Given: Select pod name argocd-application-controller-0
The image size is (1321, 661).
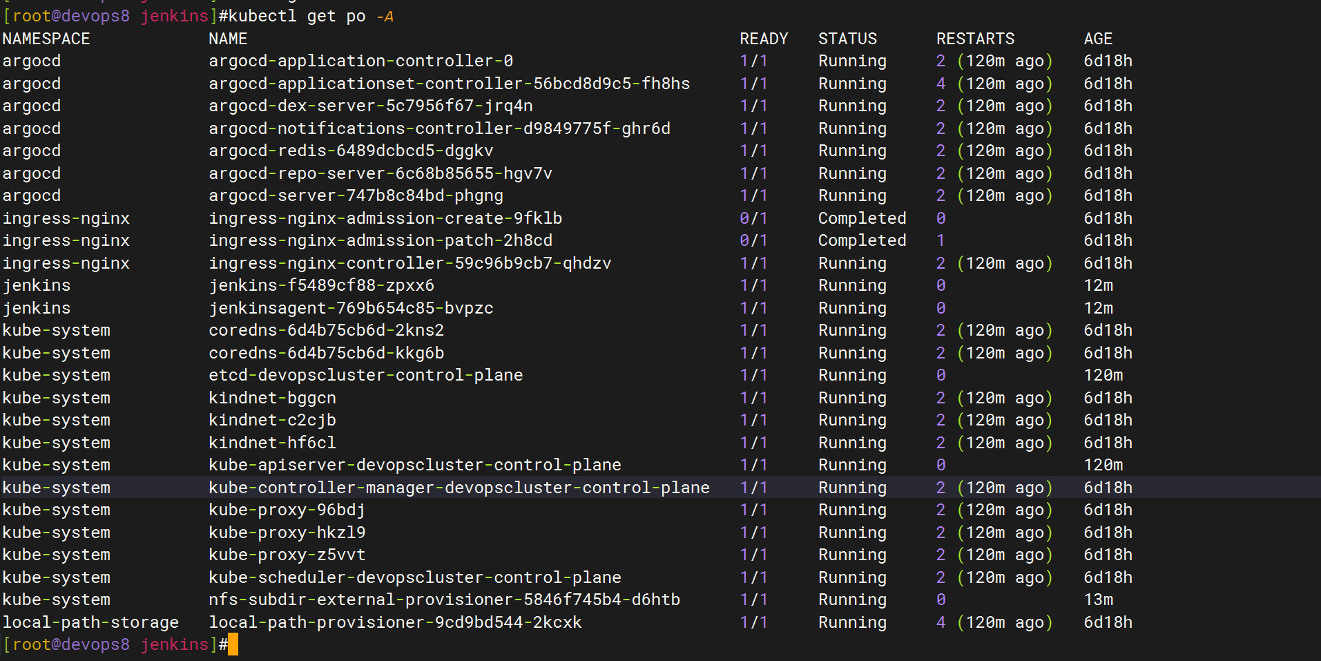Looking at the screenshot, I should tap(360, 61).
